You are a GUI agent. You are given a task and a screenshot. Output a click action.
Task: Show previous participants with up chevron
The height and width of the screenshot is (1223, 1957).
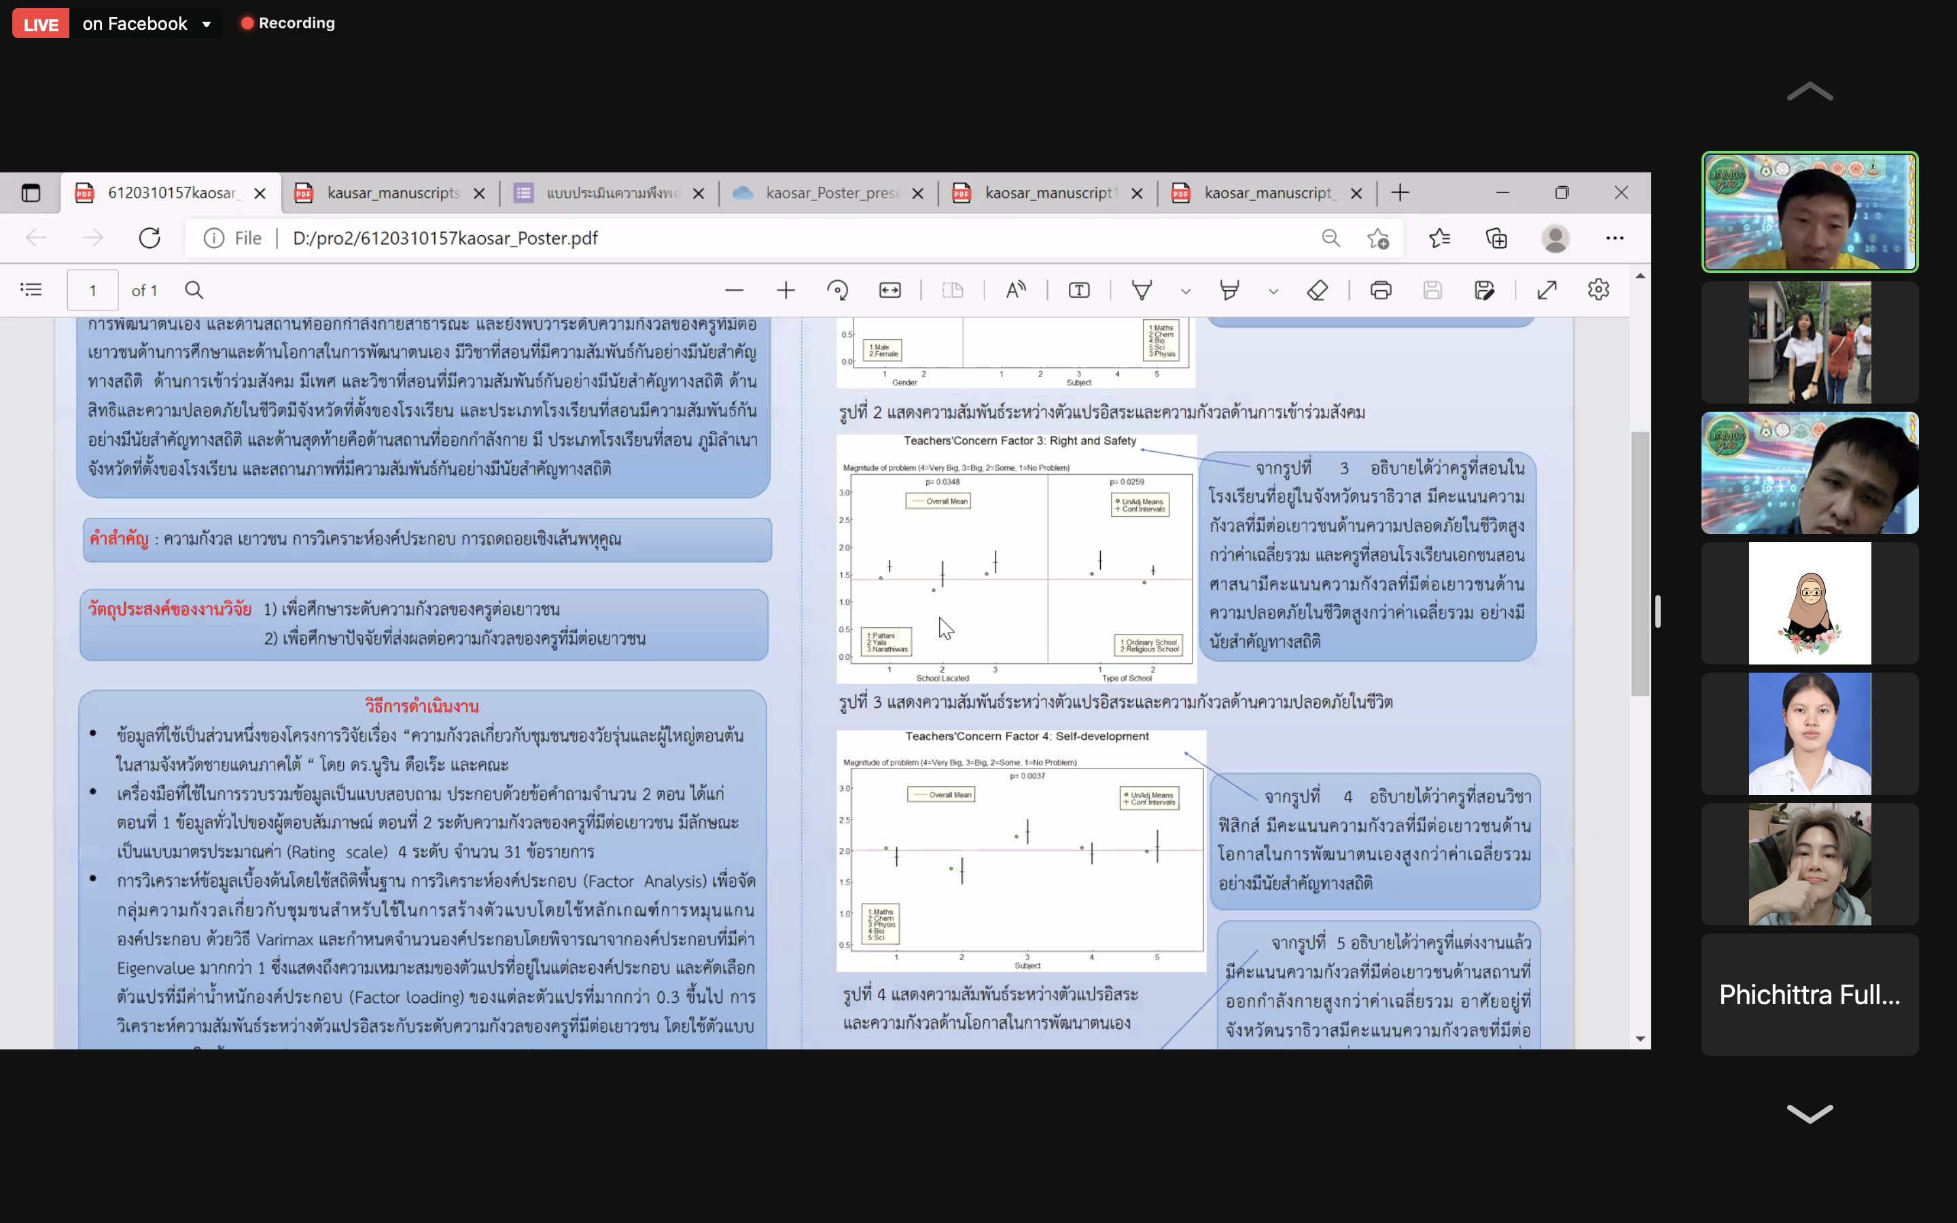pos(1809,92)
